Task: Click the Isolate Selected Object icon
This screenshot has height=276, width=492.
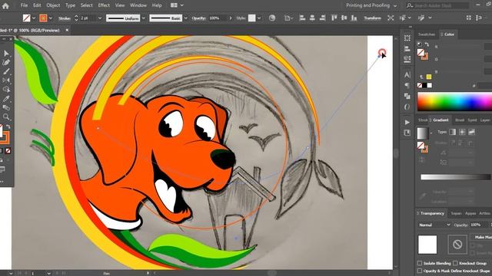Action: 391,18
